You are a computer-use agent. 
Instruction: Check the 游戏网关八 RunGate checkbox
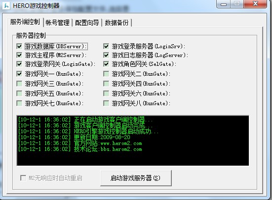(106, 104)
